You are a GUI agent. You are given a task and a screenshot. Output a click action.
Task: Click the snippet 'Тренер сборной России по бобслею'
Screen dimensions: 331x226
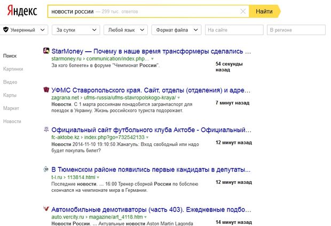pyautogui.click(x=125, y=187)
